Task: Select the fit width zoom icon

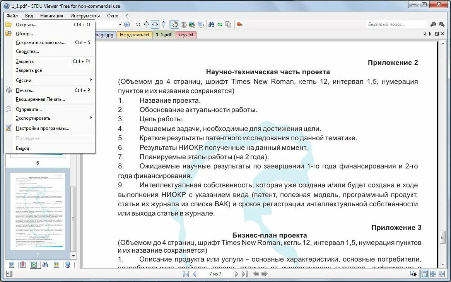Action: click(155, 24)
